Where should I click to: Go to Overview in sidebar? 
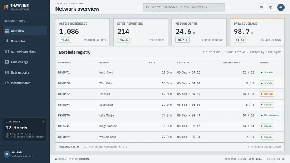point(25,31)
